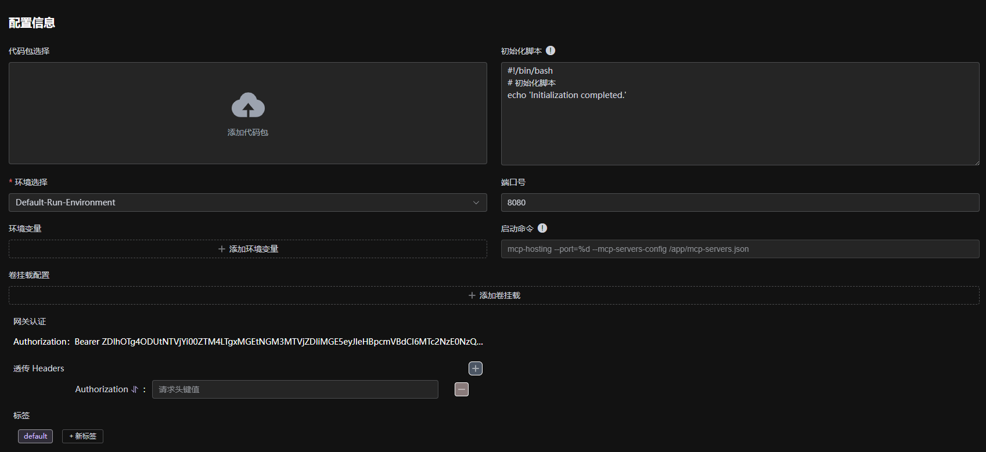Expand environment list via chevron arrow
This screenshot has width=986, height=452.
click(476, 203)
